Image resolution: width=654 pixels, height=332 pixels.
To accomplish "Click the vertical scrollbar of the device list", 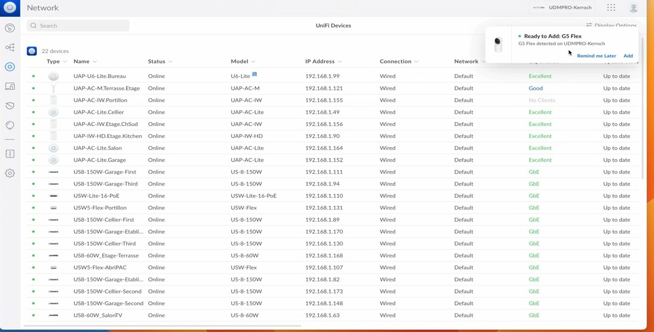I will click(643, 108).
